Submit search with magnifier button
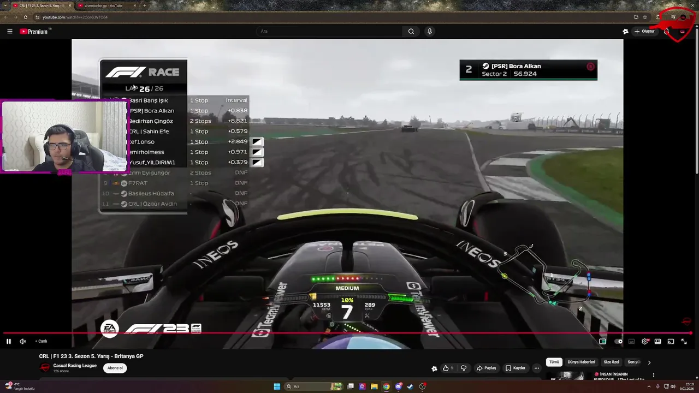Screen dimensions: 699x393 click(x=411, y=31)
